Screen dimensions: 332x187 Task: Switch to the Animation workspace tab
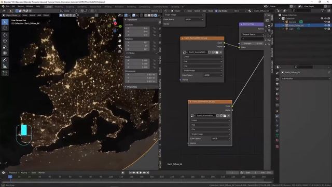point(119,7)
